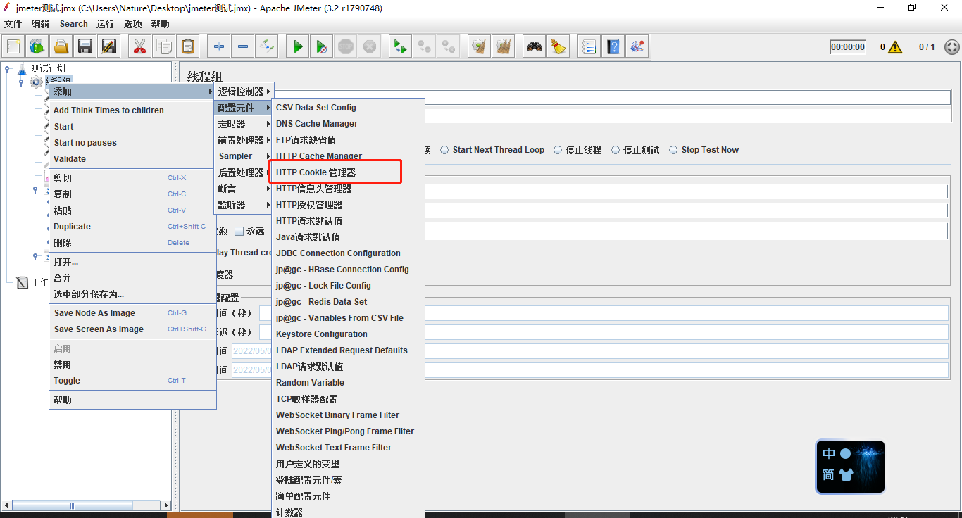The height and width of the screenshot is (518, 962).
Task: Click the Remote Stop All toolbar icon
Action: (x=425, y=47)
